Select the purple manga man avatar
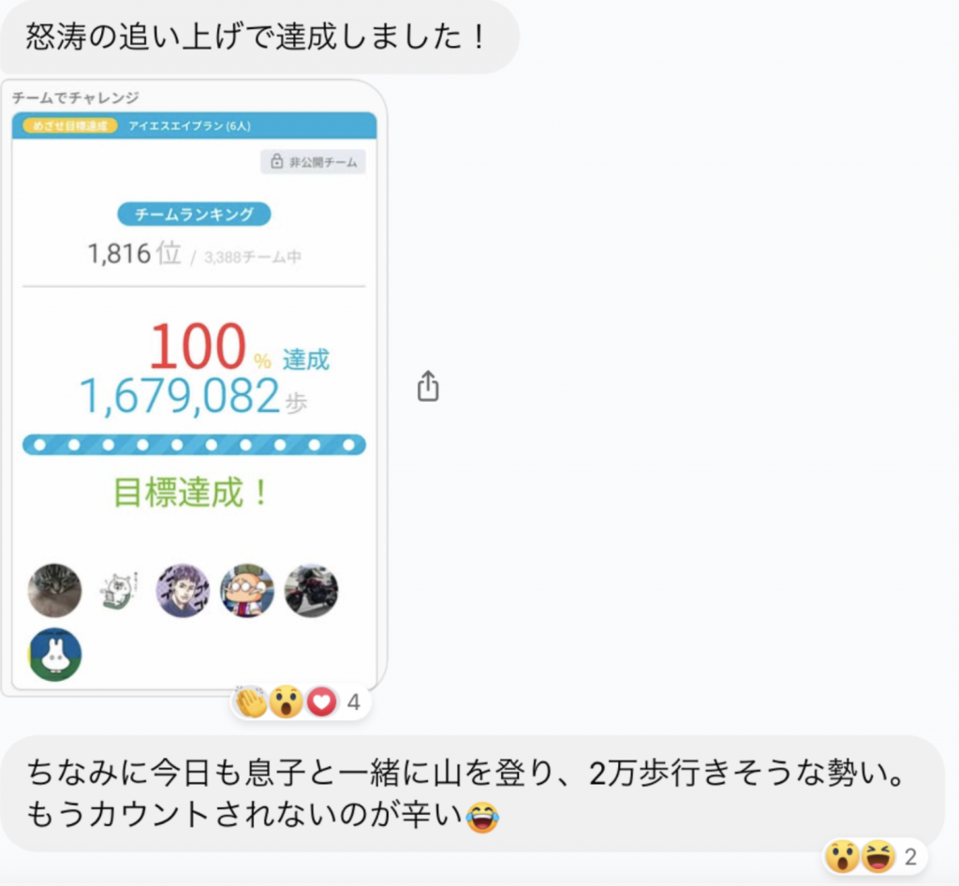Viewport: 959px width, 886px height. click(183, 591)
